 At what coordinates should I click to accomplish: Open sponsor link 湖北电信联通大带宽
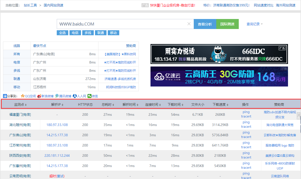[280, 125]
